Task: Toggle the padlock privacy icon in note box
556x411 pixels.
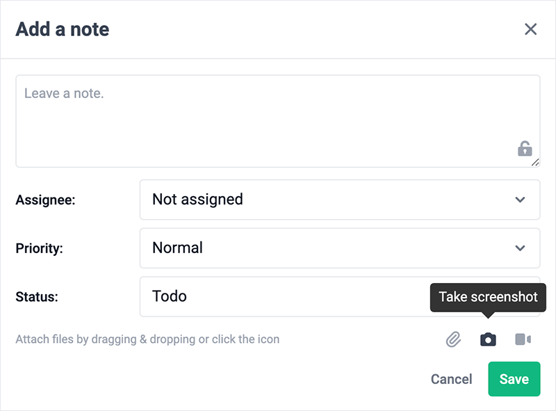Action: point(525,148)
